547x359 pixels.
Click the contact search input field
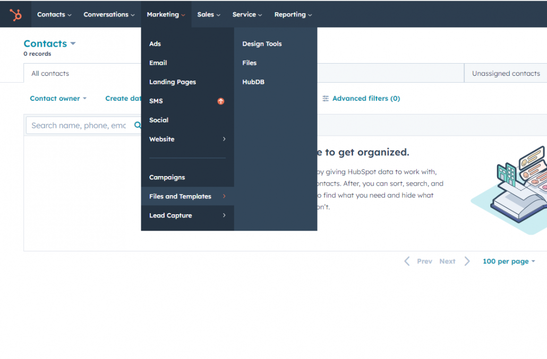(79, 126)
